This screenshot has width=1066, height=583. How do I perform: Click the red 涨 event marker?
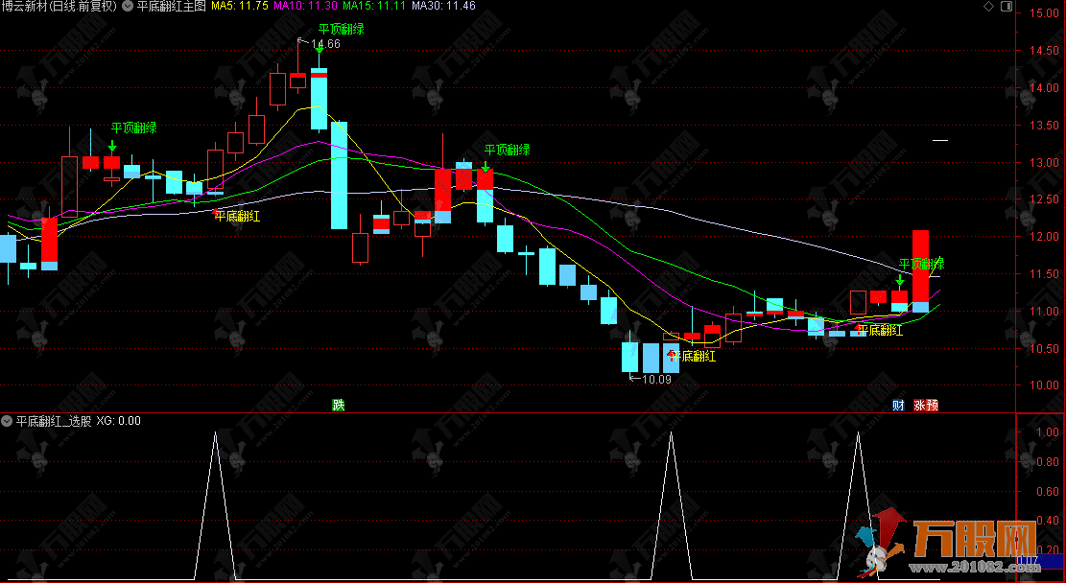919,405
